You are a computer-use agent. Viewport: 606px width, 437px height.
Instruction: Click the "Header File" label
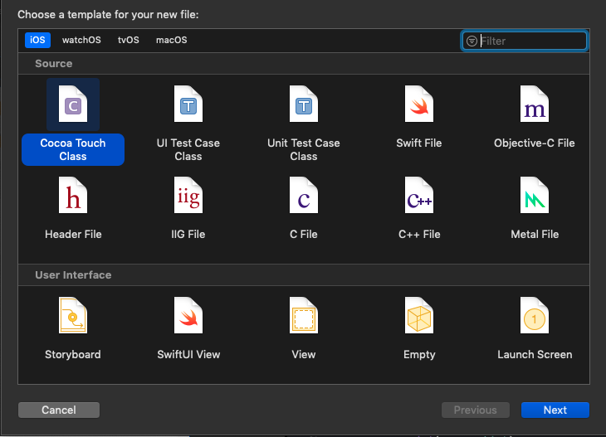[73, 235]
